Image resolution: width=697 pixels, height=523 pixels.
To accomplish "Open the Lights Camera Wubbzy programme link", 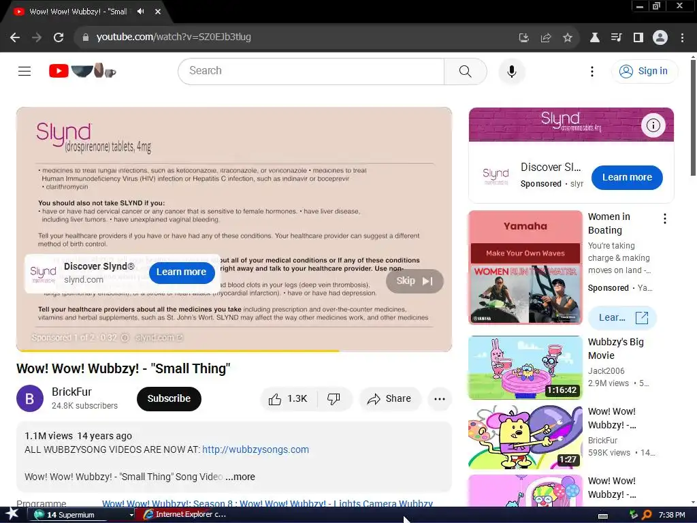I will (x=267, y=503).
